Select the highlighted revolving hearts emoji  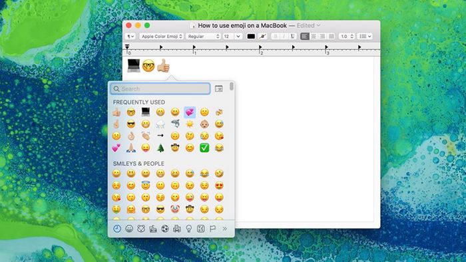click(x=190, y=112)
